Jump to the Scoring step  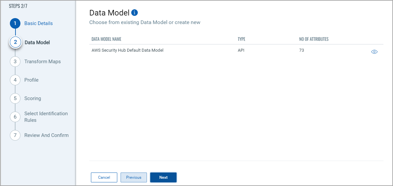[33, 98]
